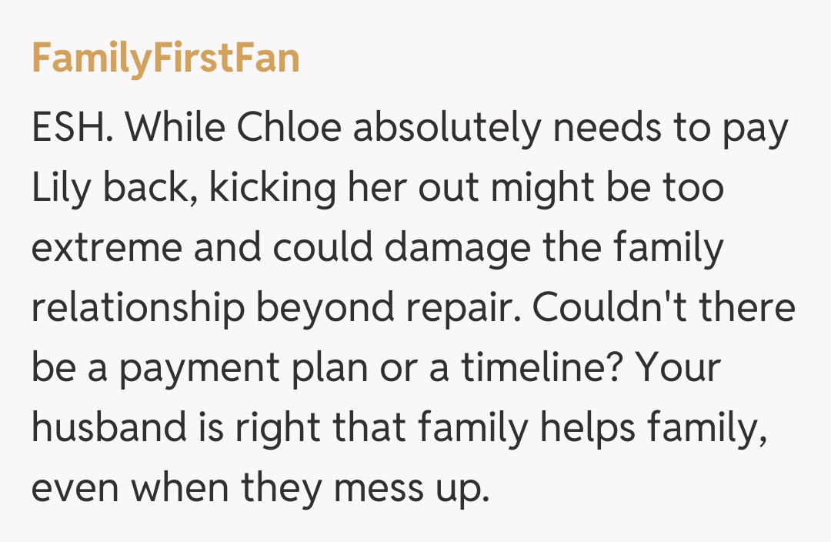Open the FamilyFirstFan user profile

tap(165, 59)
